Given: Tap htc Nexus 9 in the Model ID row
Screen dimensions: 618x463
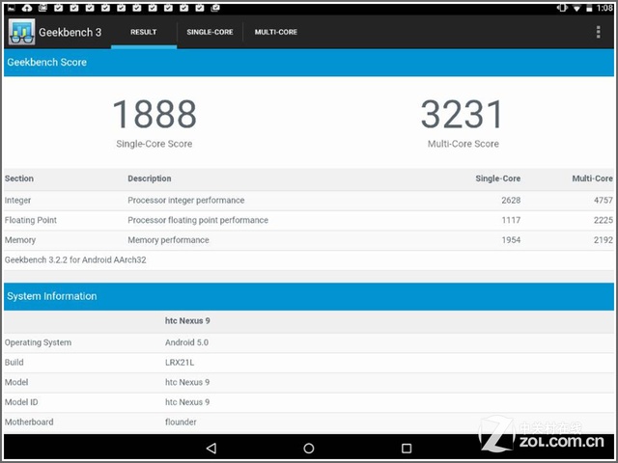Looking at the screenshot, I should (x=187, y=402).
